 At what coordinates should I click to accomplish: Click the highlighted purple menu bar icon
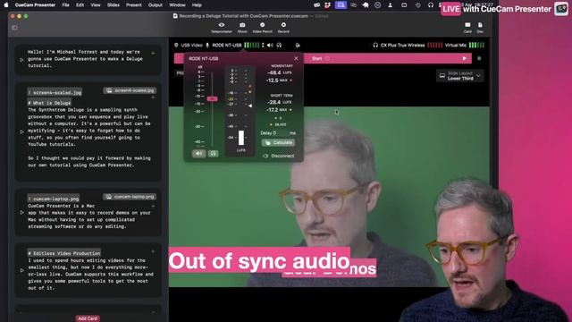coord(341,5)
